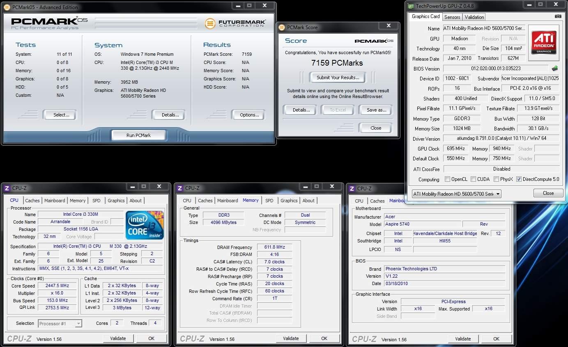Open the Caches tab in the CPU window

point(32,201)
